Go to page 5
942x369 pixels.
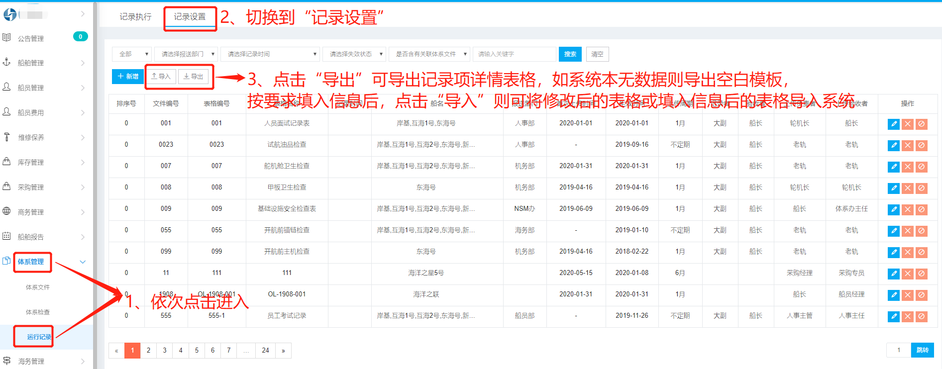coord(197,351)
